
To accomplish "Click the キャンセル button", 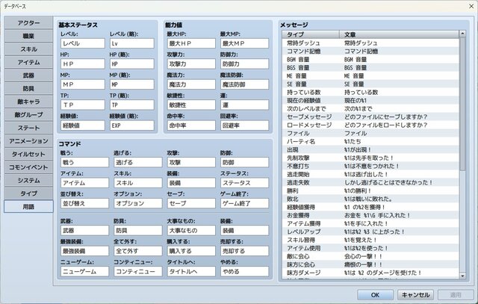I will [416, 295].
